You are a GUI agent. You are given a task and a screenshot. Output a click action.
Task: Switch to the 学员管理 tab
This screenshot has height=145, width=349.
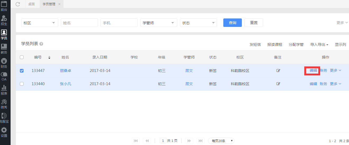(x=49, y=4)
